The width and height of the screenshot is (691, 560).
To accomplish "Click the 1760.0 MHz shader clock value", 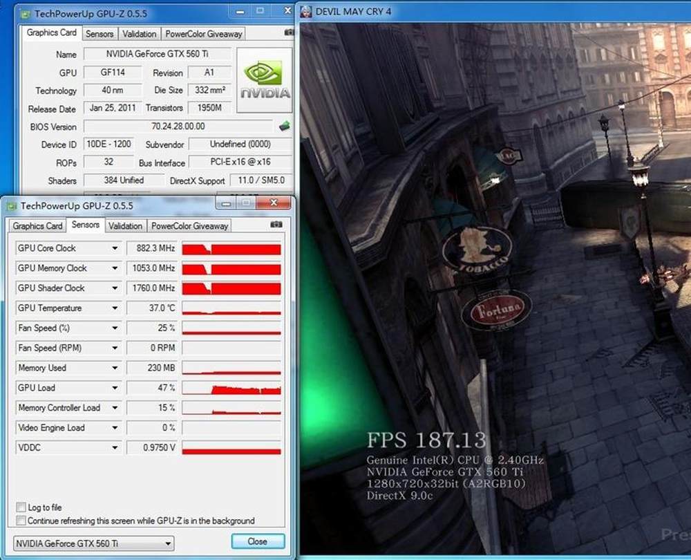I will click(x=152, y=288).
